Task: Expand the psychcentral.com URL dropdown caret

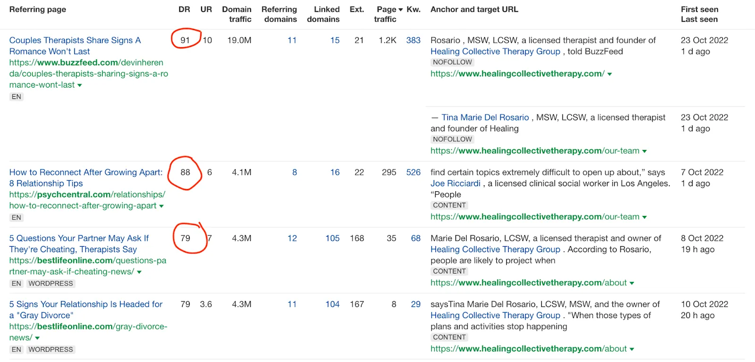Action: (x=161, y=206)
